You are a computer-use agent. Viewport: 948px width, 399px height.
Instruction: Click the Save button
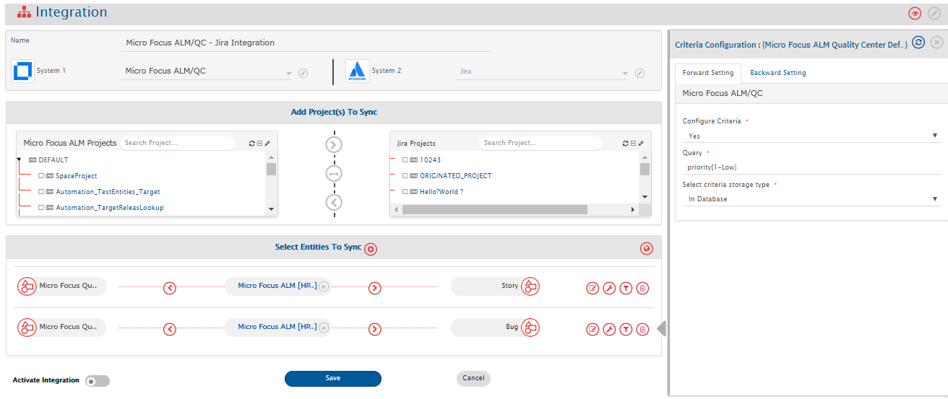click(x=332, y=378)
